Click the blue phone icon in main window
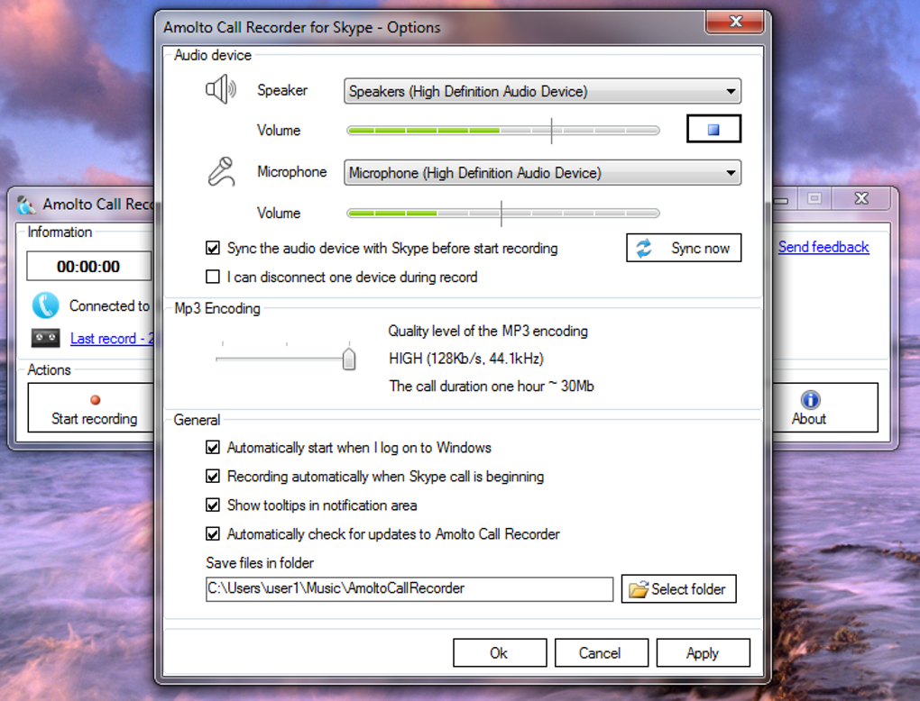920x701 pixels. tap(45, 305)
